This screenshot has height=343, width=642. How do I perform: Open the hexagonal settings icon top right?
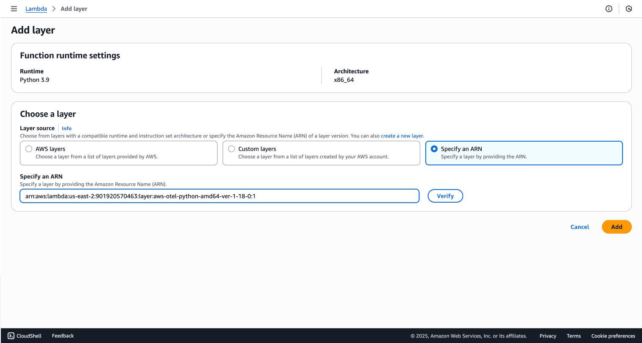coord(629,8)
